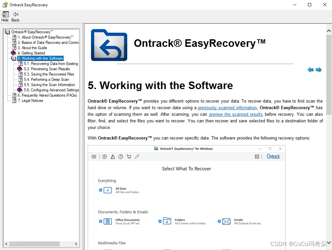The height and width of the screenshot is (250, 332).
Task: Toggle the Office Documents checkbox
Action: (x=101, y=221)
